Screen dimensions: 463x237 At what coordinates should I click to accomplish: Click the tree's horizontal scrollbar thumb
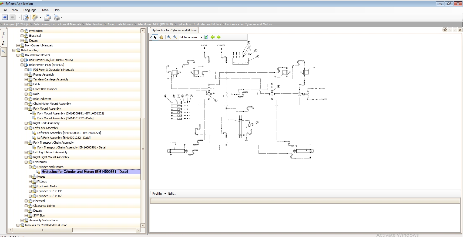tap(42, 230)
